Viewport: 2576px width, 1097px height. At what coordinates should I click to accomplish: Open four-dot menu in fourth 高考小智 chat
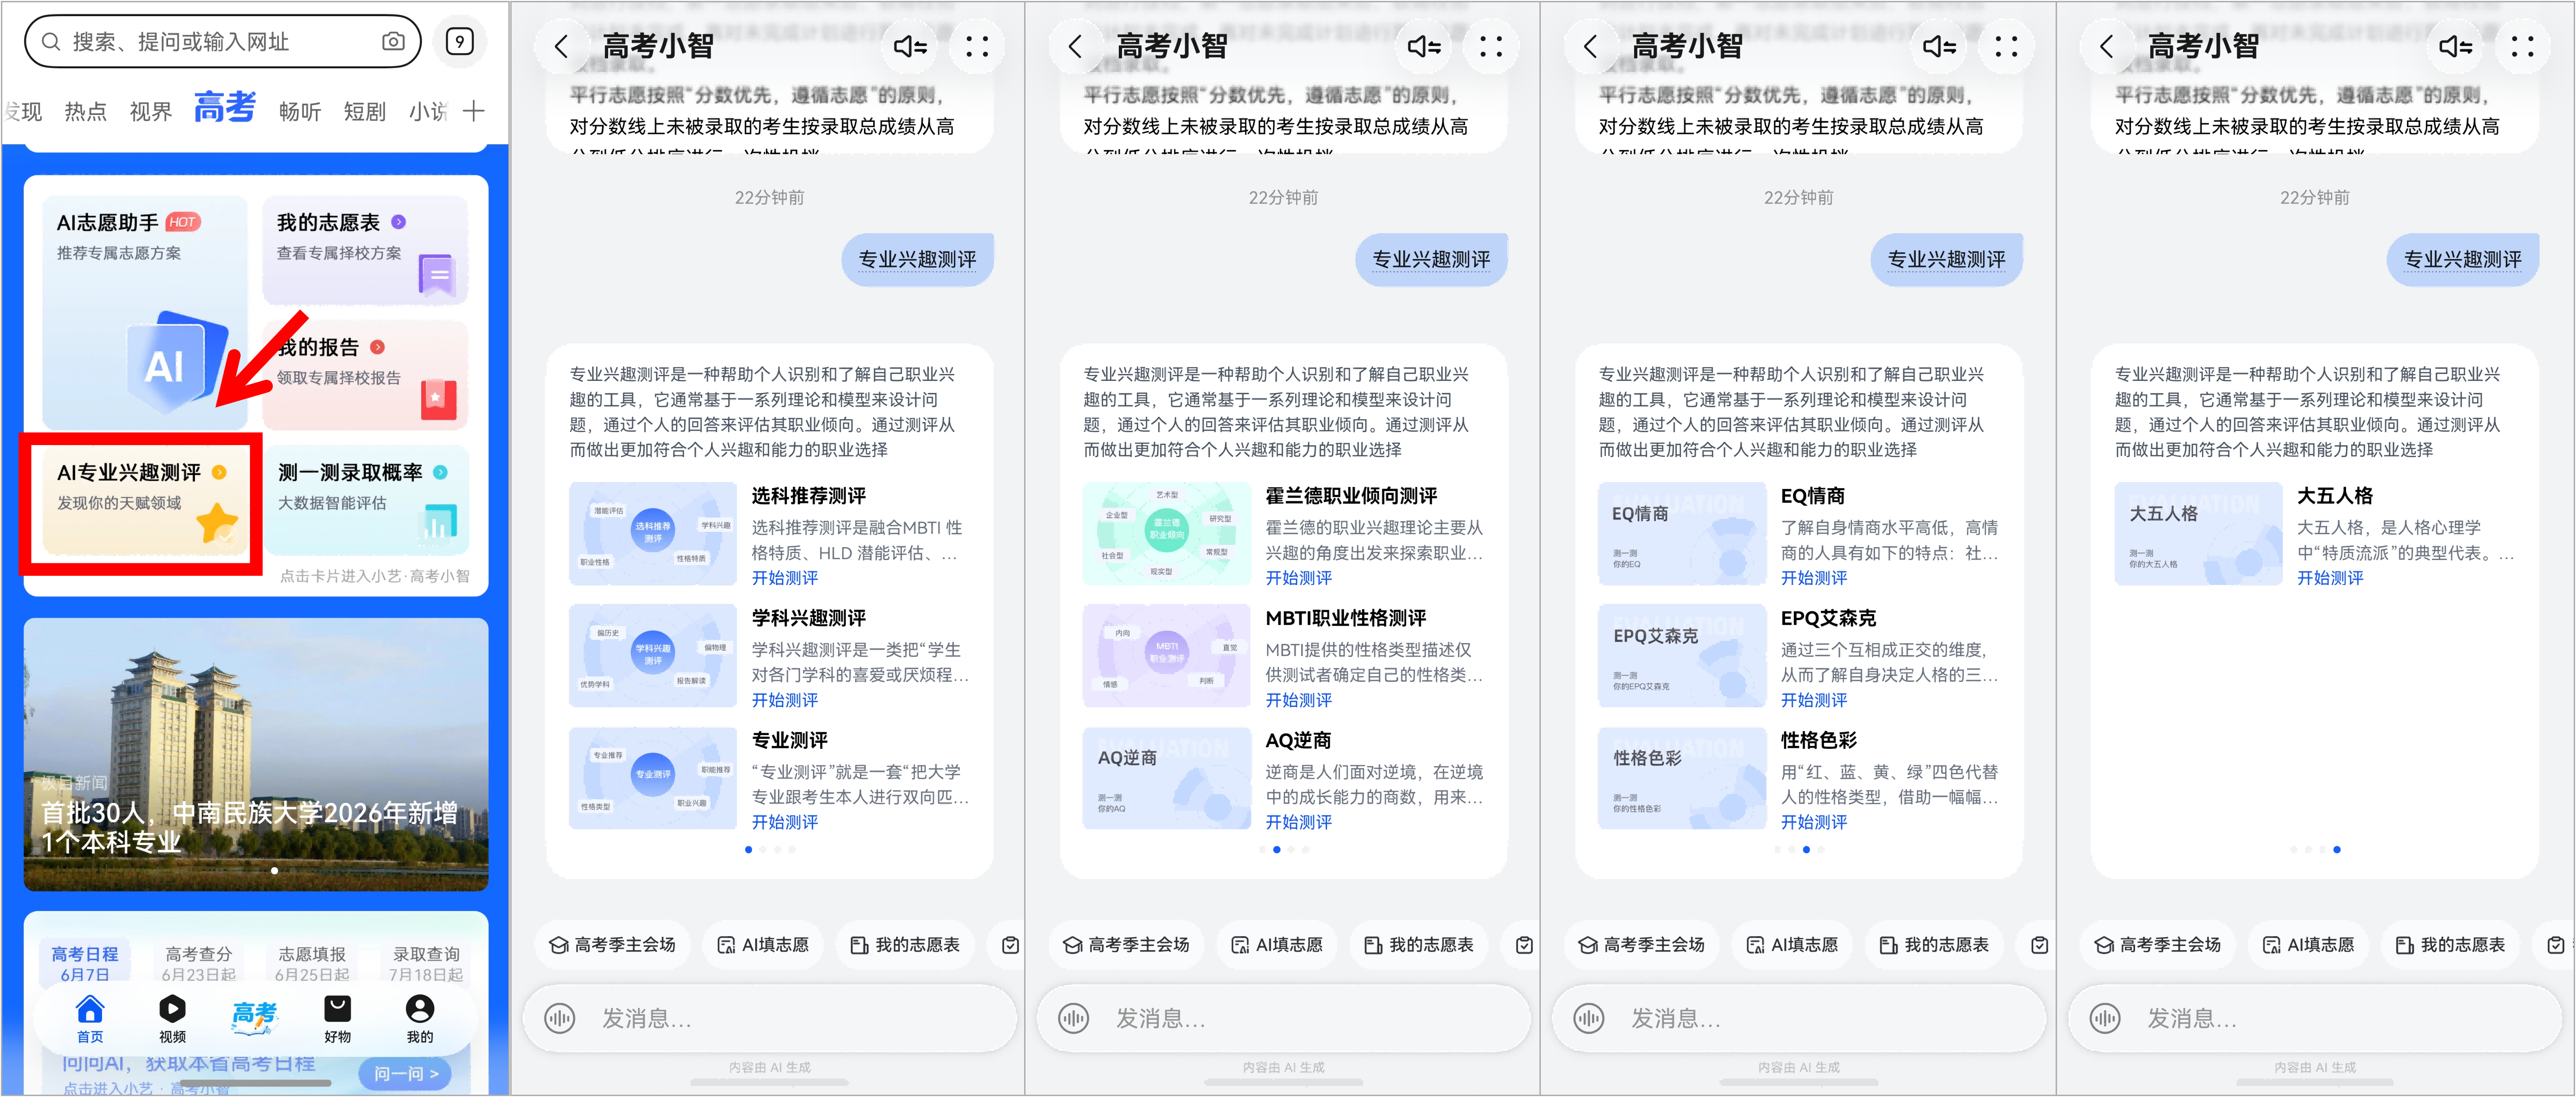pyautogui.click(x=2522, y=46)
